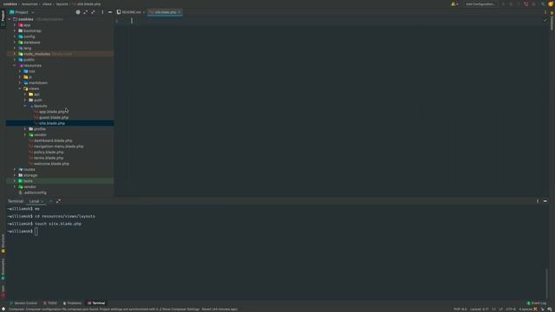The image size is (555, 312).
Task: Select the storage folder
Action: click(x=30, y=175)
